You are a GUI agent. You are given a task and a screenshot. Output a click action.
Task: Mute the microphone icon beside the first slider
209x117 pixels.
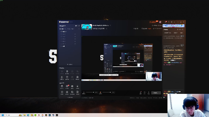(x=84, y=92)
